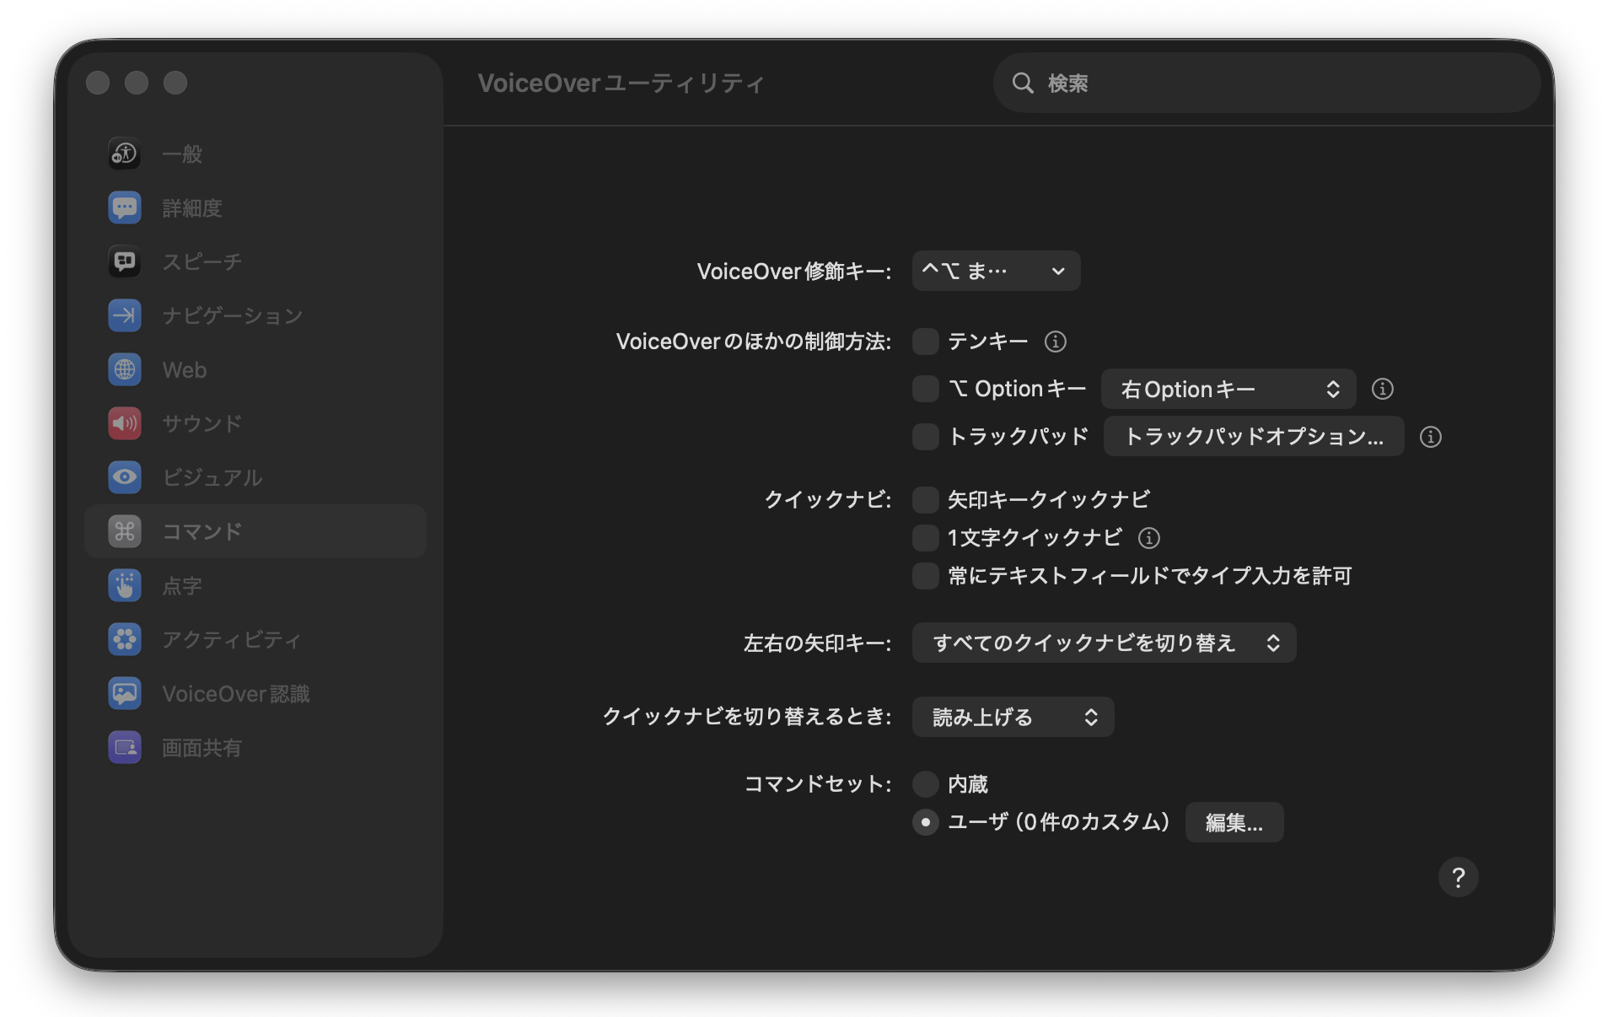Select ユーザ (0件のカスタム) radio button
Image resolution: width=1602 pixels, height=1017 pixels.
(926, 822)
